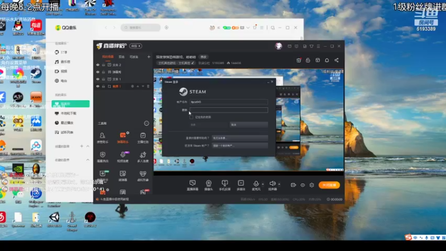Open the video co-stream tool with purple badge

[123, 157]
